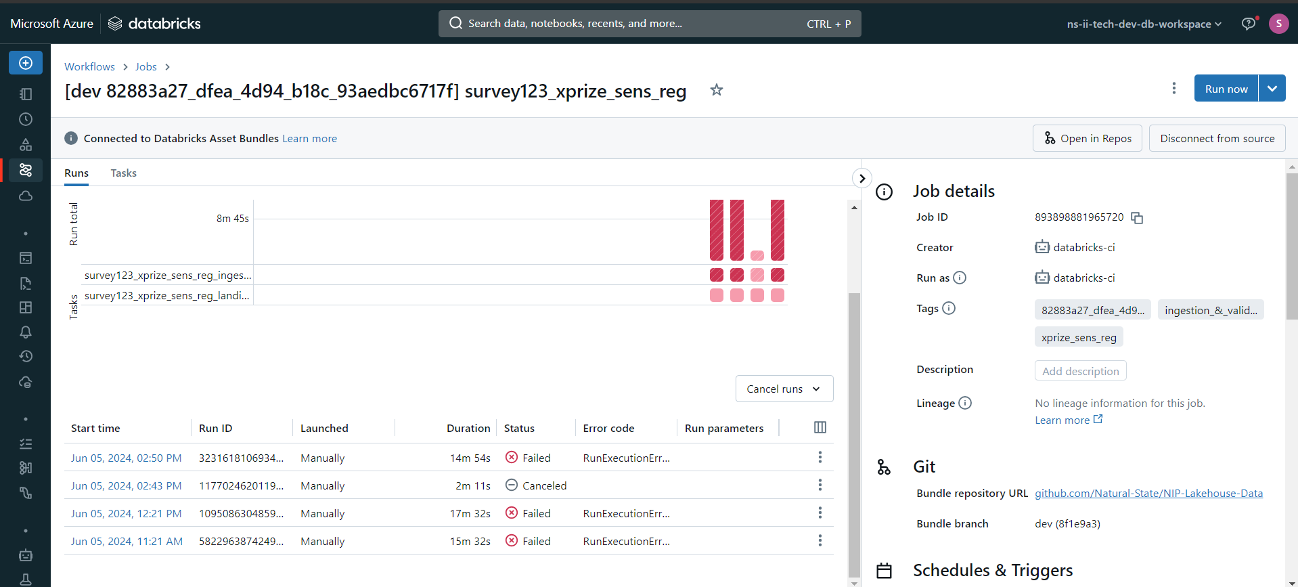Viewport: 1298px width, 587px height.
Task: Expand the Run now dropdown arrow
Action: (x=1272, y=89)
